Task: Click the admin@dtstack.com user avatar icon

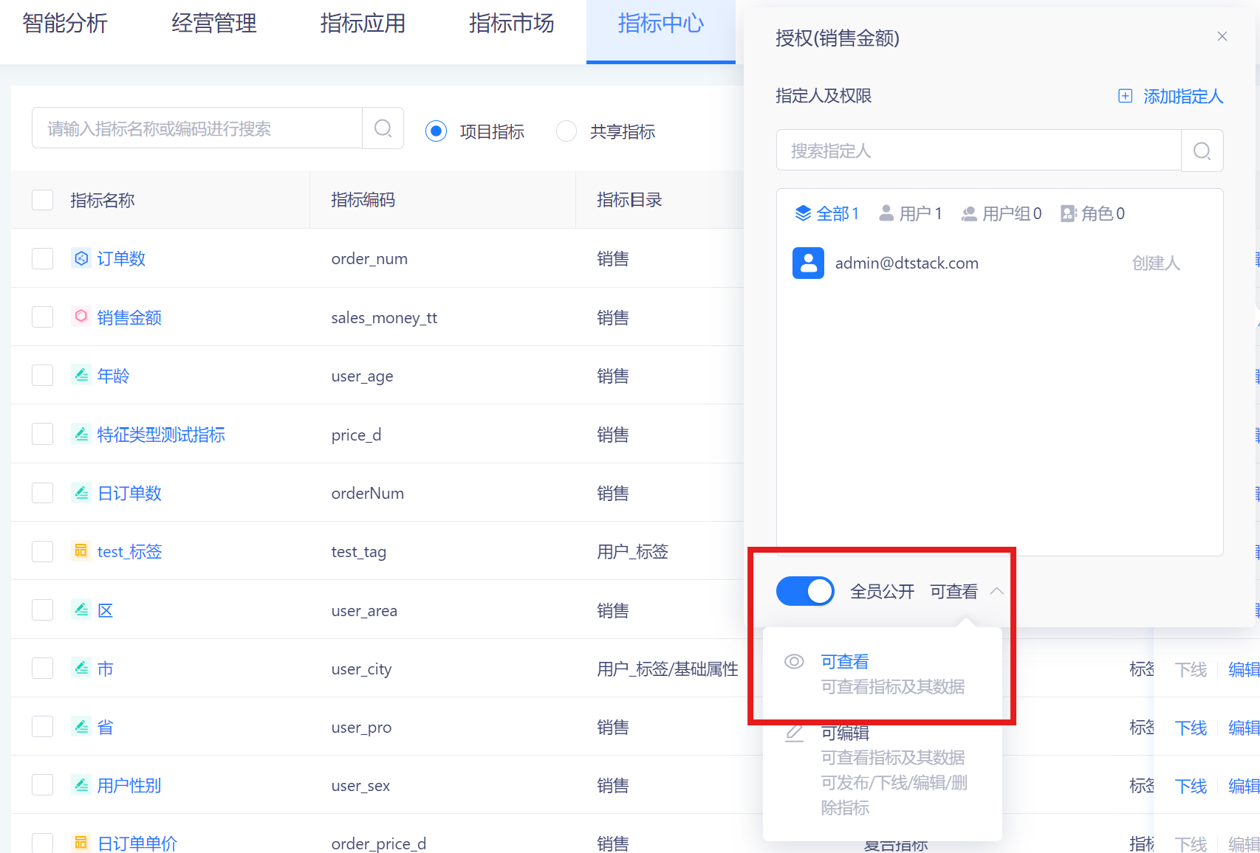Action: 808,263
